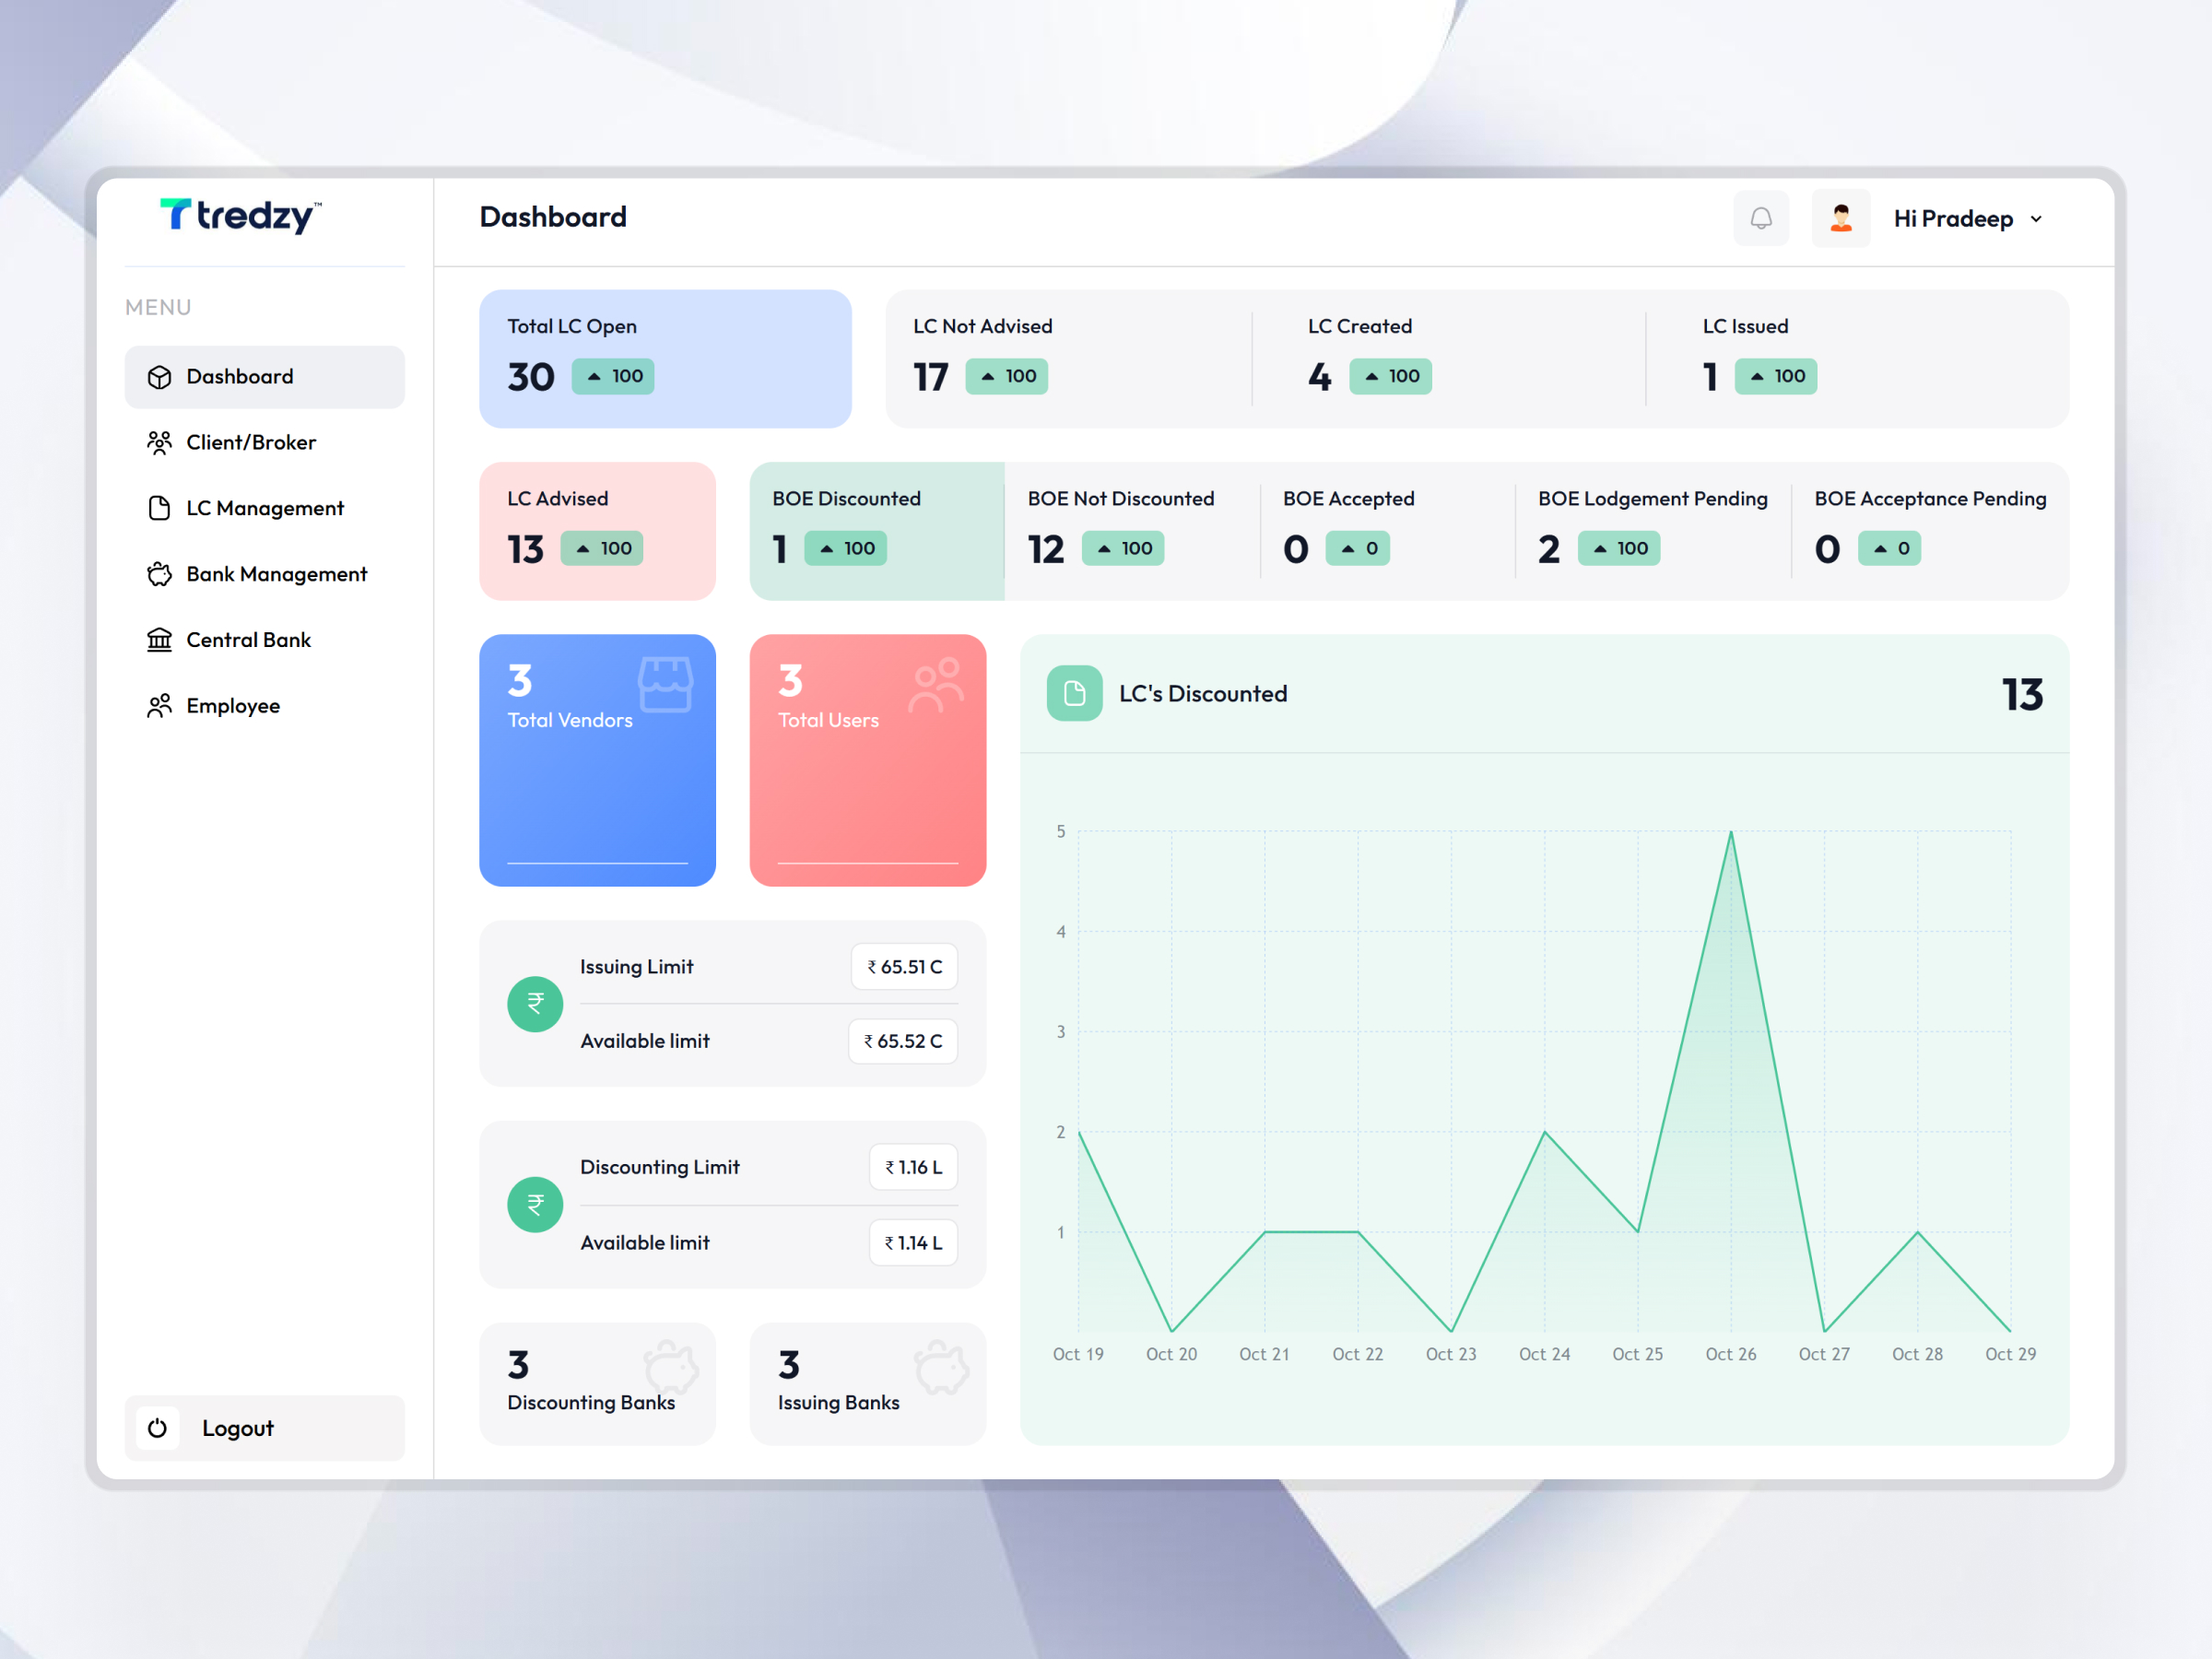This screenshot has width=2212, height=1659.
Task: Click the rupee icon beside Issuing Limit
Action: point(535,1004)
